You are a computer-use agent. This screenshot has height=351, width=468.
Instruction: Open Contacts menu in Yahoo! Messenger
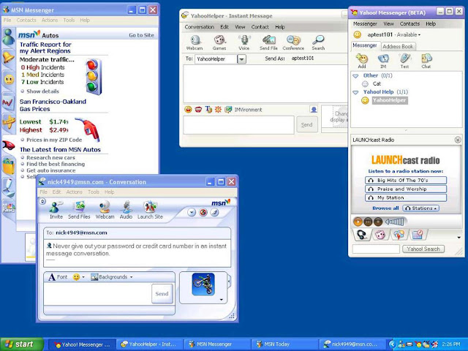coord(409,23)
